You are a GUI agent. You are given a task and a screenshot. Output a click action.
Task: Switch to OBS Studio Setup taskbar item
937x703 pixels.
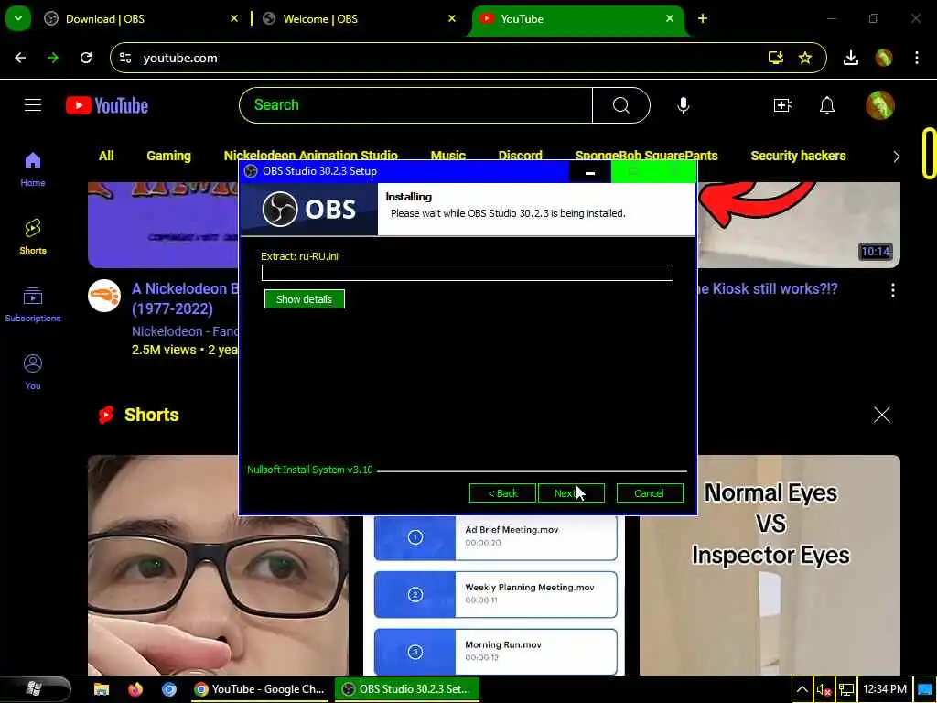[406, 689]
